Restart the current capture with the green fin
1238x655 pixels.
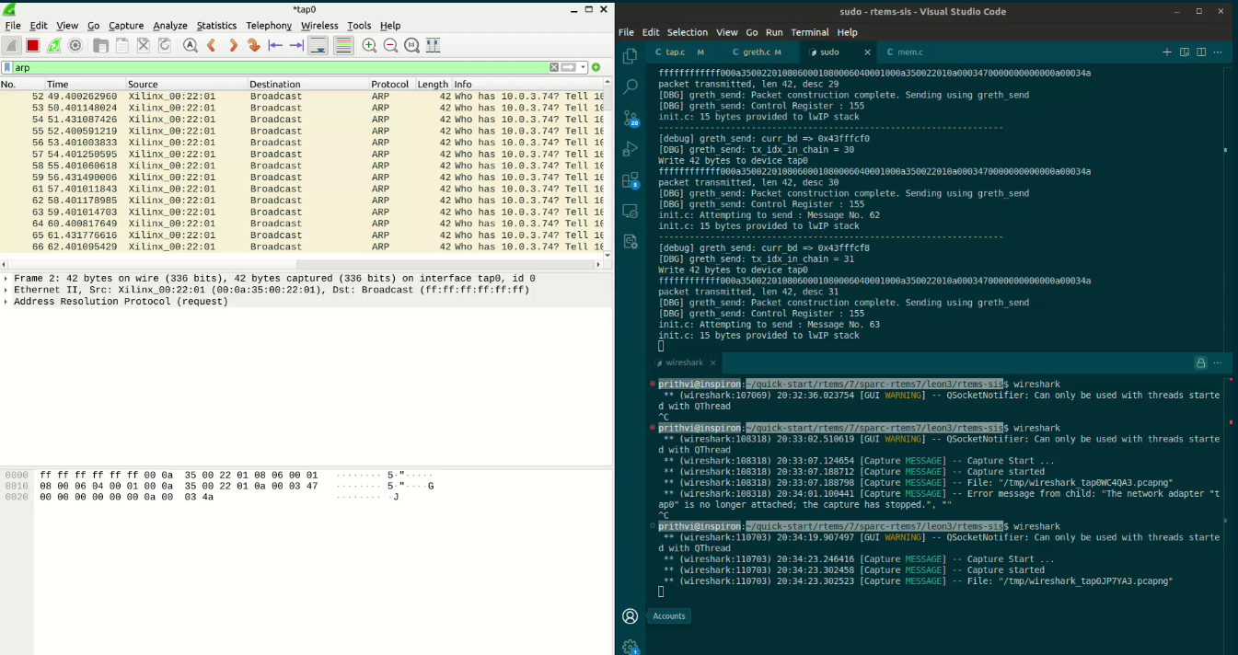(x=54, y=45)
